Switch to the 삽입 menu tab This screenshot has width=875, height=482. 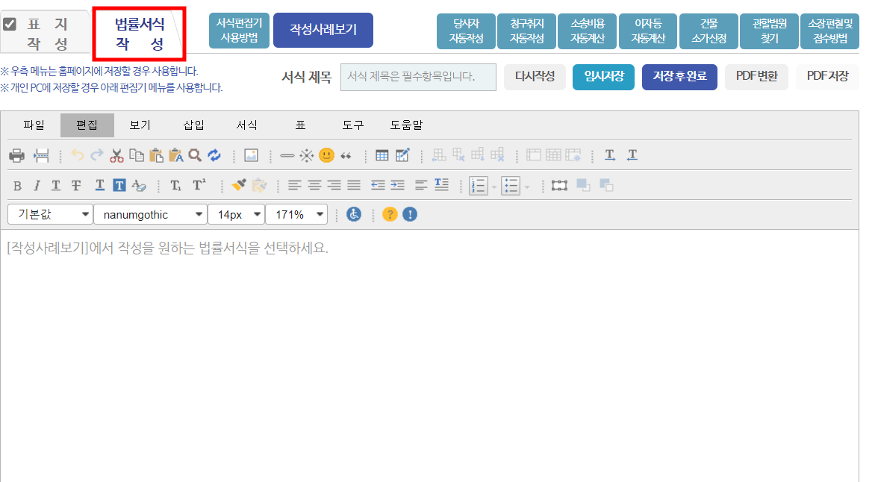pyautogui.click(x=193, y=125)
